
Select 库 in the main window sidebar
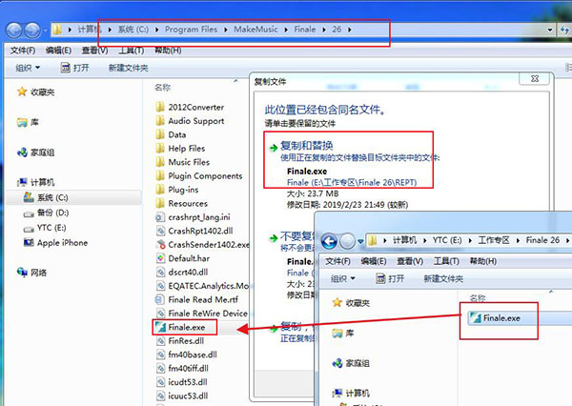(28, 122)
